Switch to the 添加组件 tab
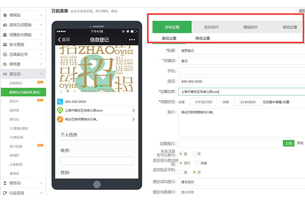305x203 pixels. 211,27
